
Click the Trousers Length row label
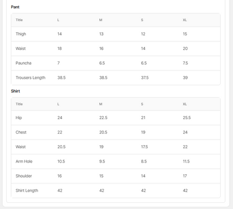(30, 78)
